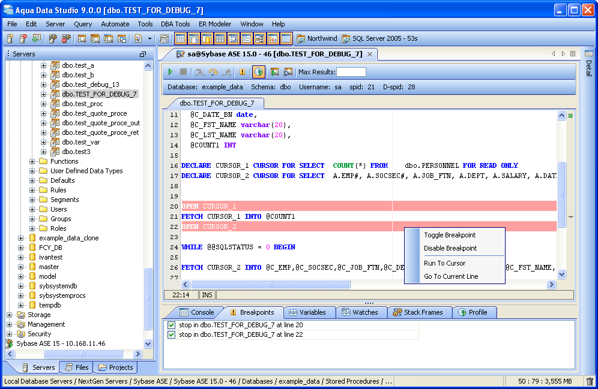The width and height of the screenshot is (598, 389).
Task: Click the editor horizontal scrollbar thumb
Action: pos(270,285)
